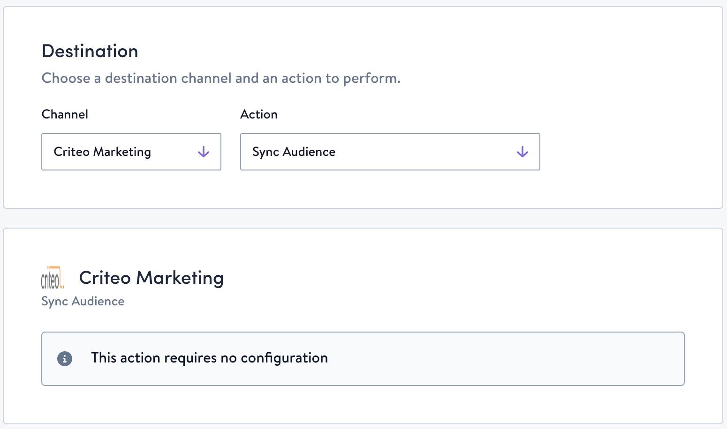Image resolution: width=727 pixels, height=429 pixels.
Task: Click 'Sync Audience' text in Action field
Action: point(294,152)
